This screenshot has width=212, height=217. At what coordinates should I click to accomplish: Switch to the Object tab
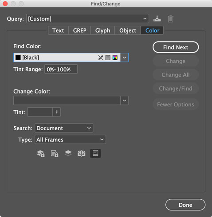128,31
